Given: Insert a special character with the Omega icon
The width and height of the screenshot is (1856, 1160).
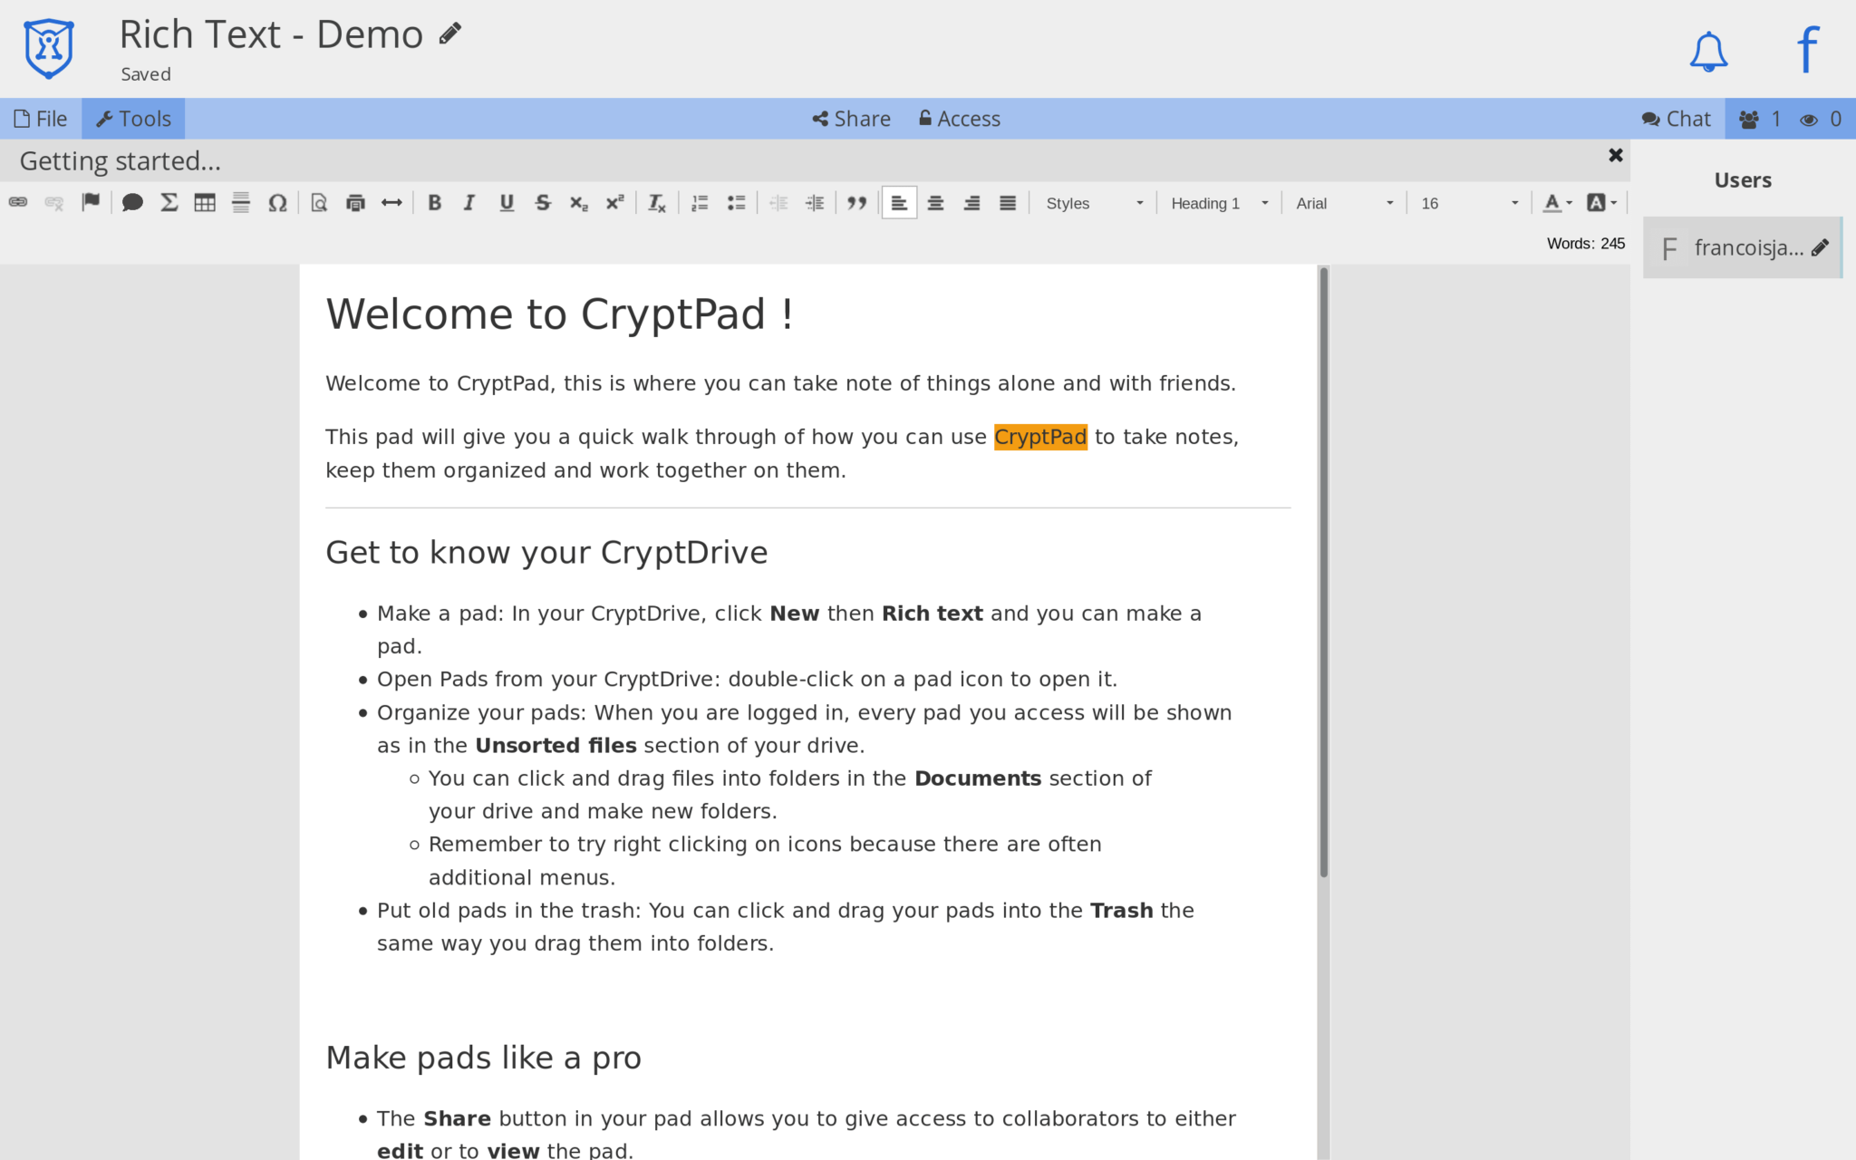Looking at the screenshot, I should click(x=278, y=202).
